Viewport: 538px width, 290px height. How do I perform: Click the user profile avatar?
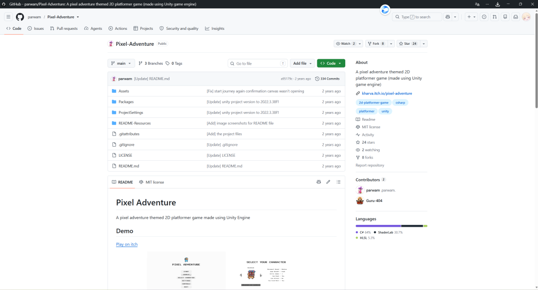pyautogui.click(x=527, y=17)
